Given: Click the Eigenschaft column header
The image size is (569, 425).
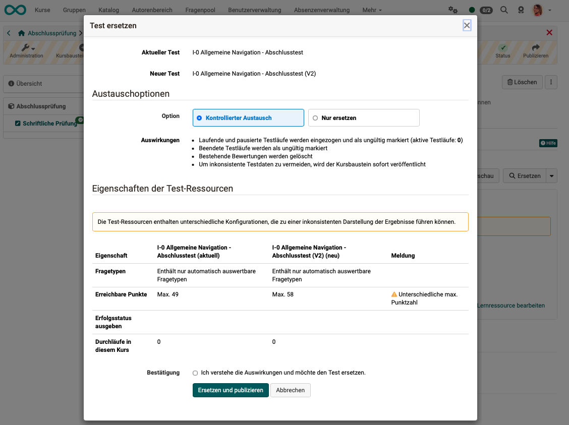Looking at the screenshot, I should (111, 256).
